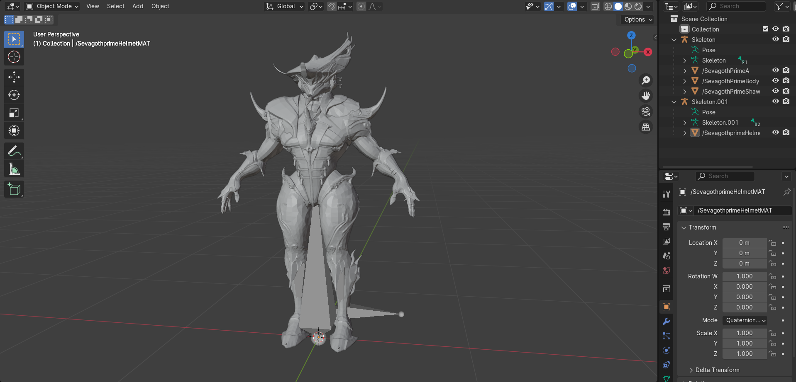796x382 pixels.
Task: Uncheck Collection exclude checkbox
Action: coord(765,29)
